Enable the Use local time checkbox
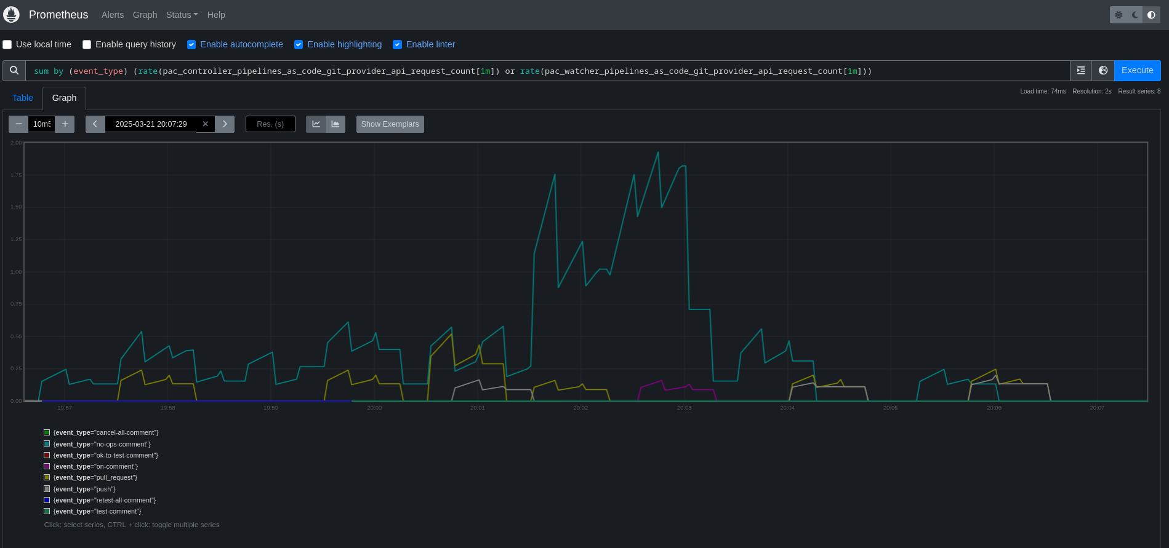The height and width of the screenshot is (548, 1169). coord(7,45)
